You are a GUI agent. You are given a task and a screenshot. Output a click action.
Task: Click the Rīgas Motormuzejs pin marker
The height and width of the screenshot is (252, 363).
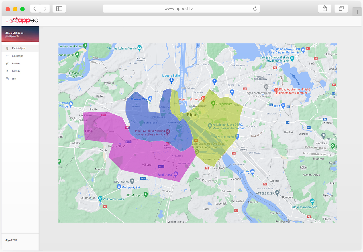(266, 87)
